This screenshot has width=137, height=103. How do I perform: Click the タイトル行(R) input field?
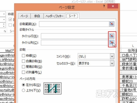[x=75, y=36]
